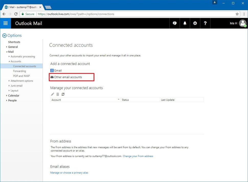Open the Settings gear menu

(x=195, y=23)
